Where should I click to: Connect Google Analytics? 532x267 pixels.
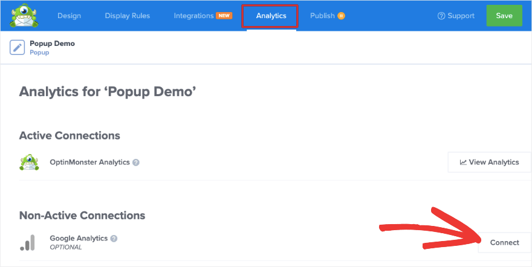click(x=505, y=243)
